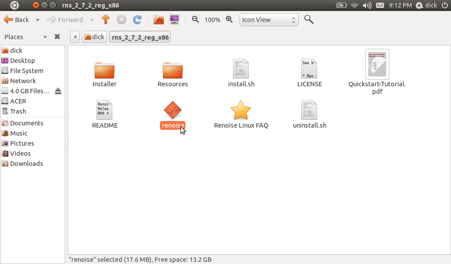451x264 pixels.
Task: Open Back history dropdown arrow
Action: (37, 20)
